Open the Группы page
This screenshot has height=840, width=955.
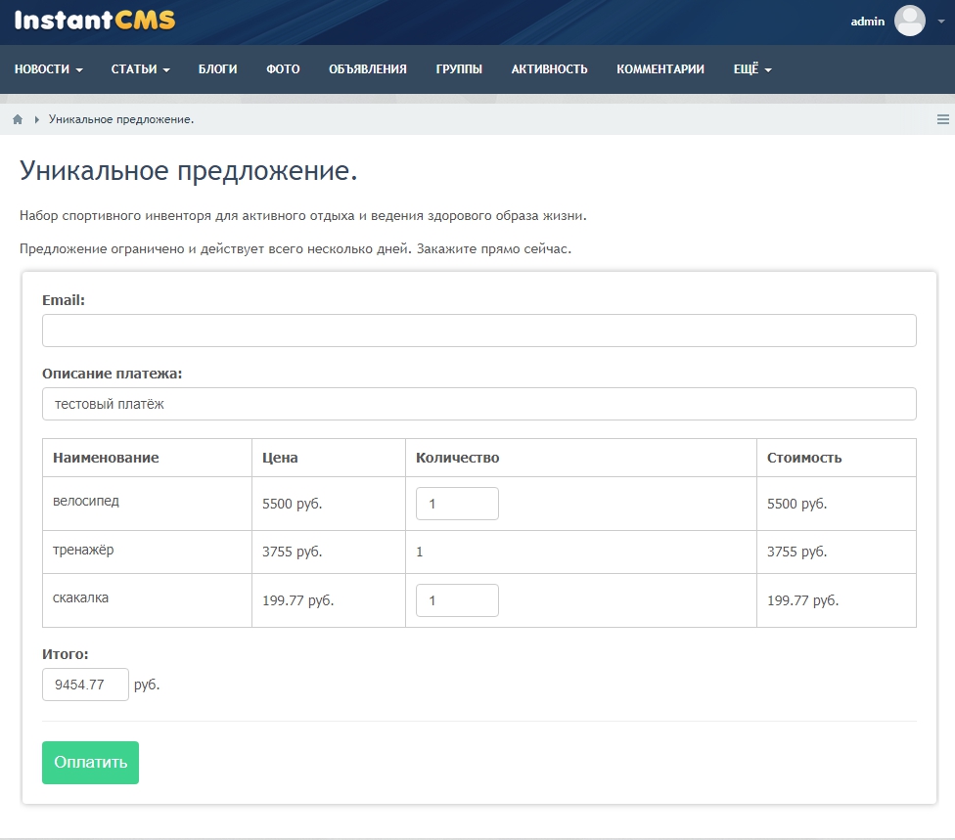tap(459, 69)
